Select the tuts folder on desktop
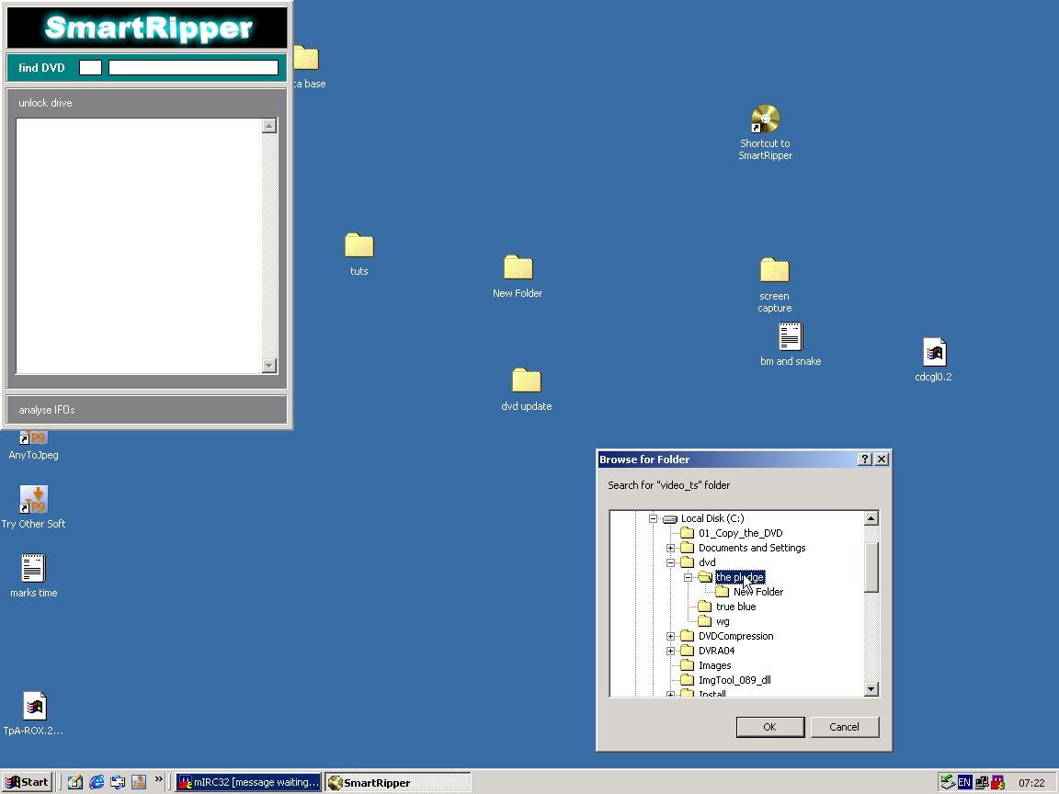 click(x=359, y=255)
